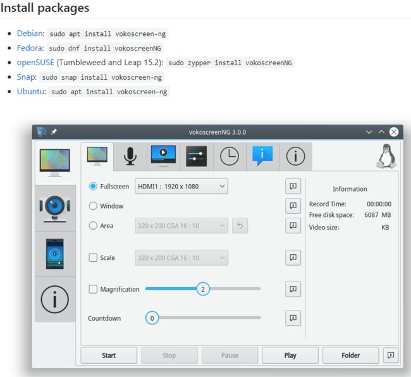Screen dimensions: 411x377
Task: Show help for the Scale option
Action: [x=293, y=257]
